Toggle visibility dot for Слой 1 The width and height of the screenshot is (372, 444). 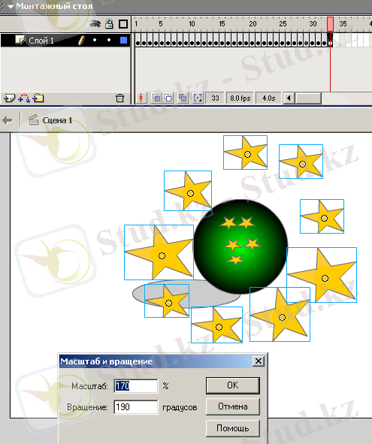[95, 41]
